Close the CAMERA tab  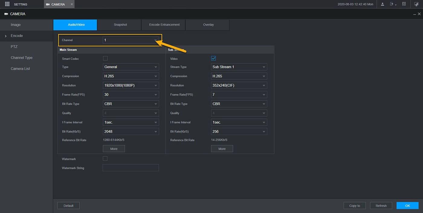point(72,4)
